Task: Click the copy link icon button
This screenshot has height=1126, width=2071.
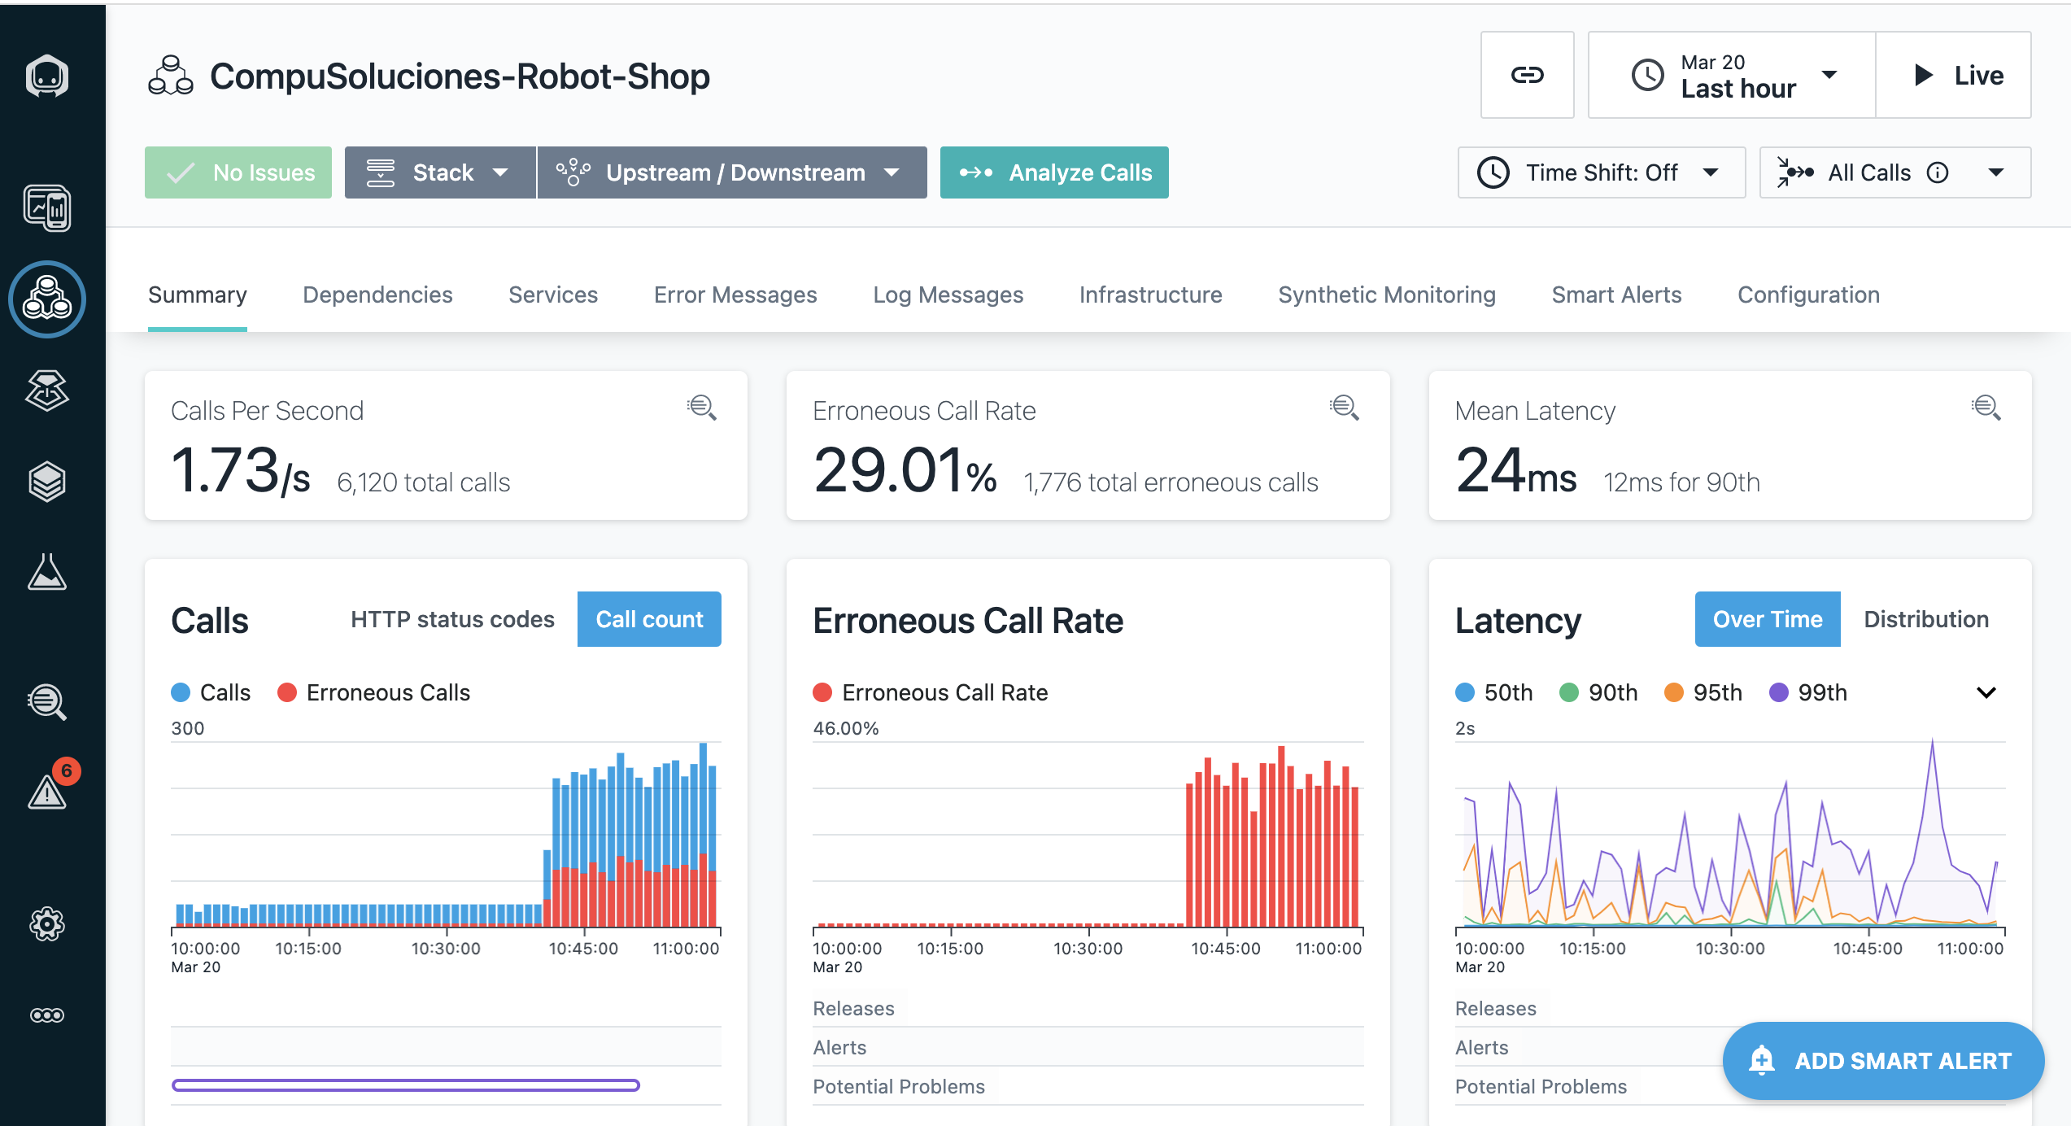Action: click(1527, 75)
